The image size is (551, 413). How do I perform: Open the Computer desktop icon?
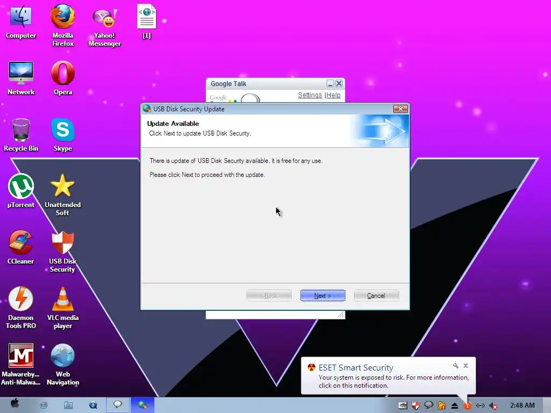(21, 22)
